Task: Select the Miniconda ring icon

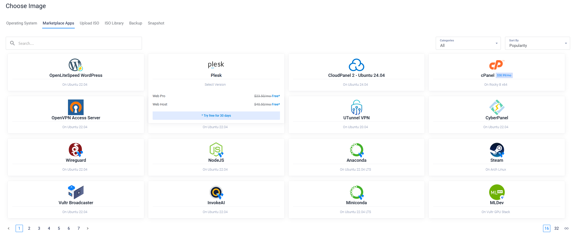Action: tap(357, 192)
